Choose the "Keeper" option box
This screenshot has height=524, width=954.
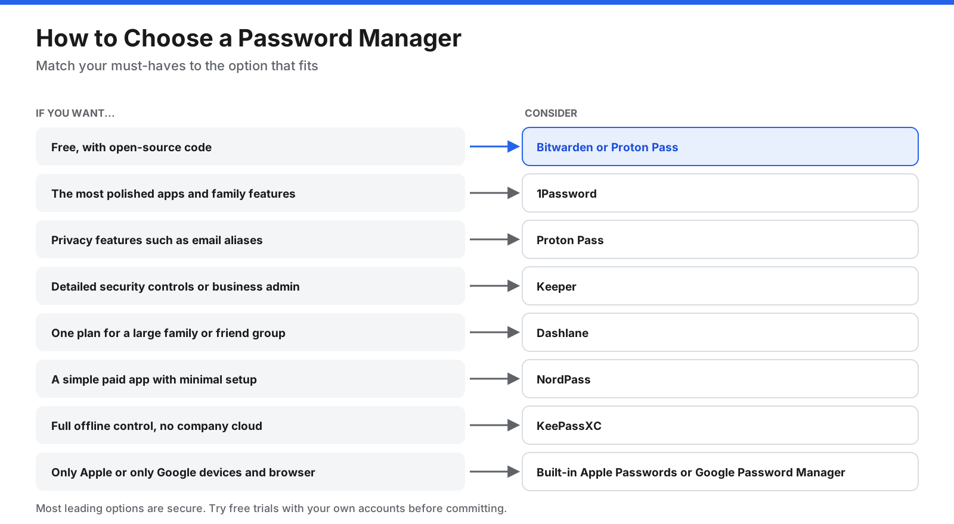(720, 286)
